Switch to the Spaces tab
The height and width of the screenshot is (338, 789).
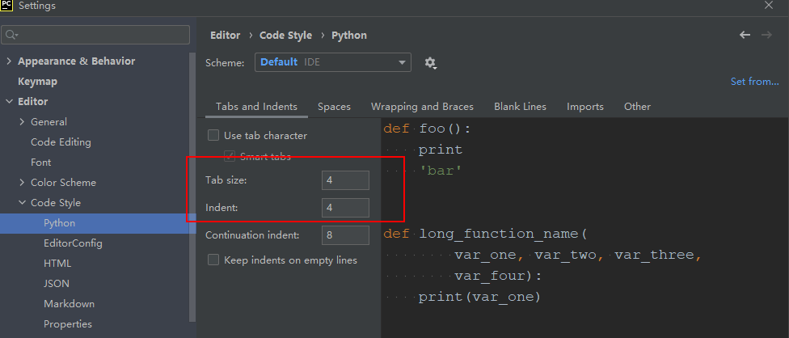click(x=334, y=107)
